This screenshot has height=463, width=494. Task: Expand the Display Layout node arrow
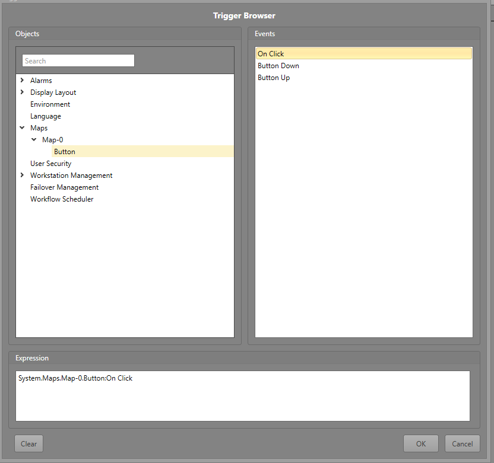pyautogui.click(x=23, y=92)
